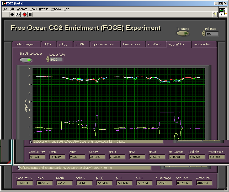Click the Poll Rate stepper arrows

pyautogui.click(x=204, y=33)
